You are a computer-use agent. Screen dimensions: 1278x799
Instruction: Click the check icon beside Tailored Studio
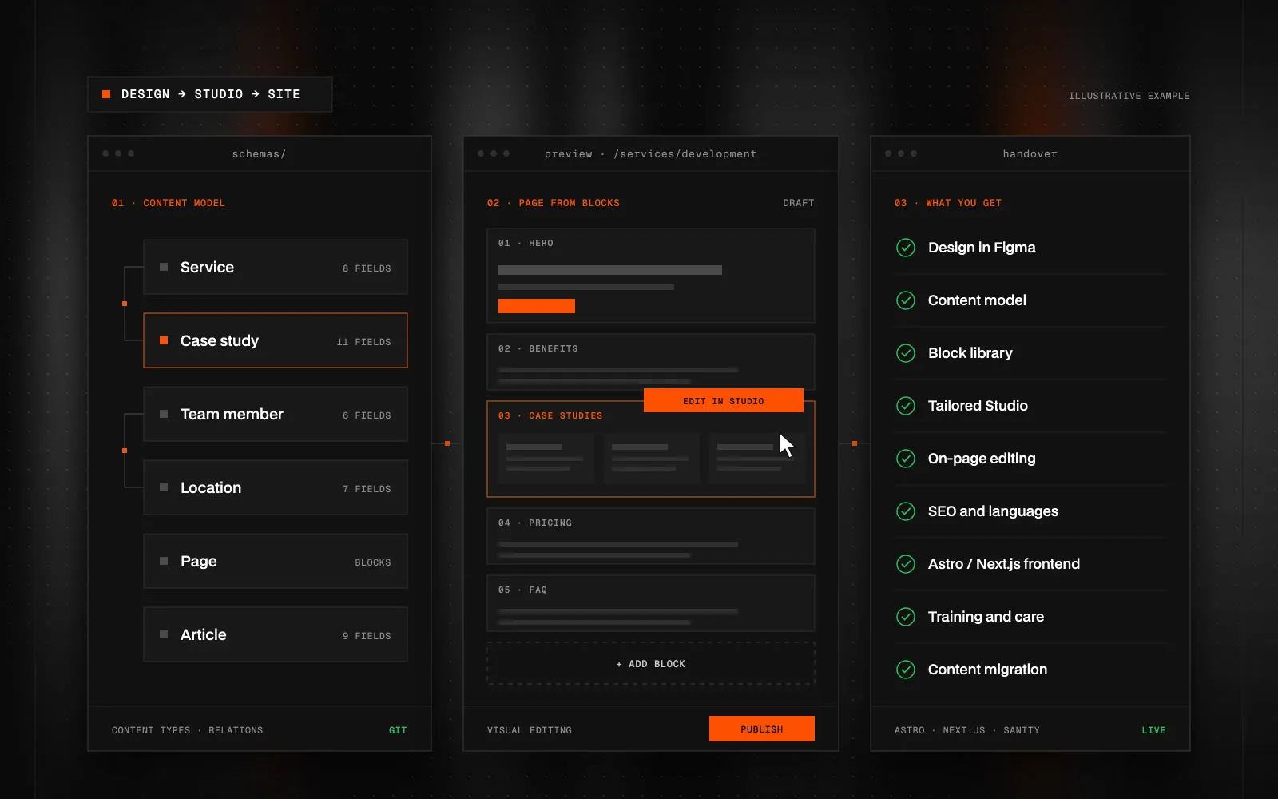pyautogui.click(x=906, y=406)
